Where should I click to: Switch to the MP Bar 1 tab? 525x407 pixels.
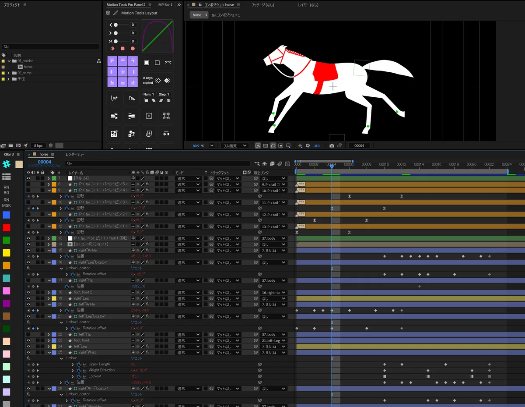[165, 4]
